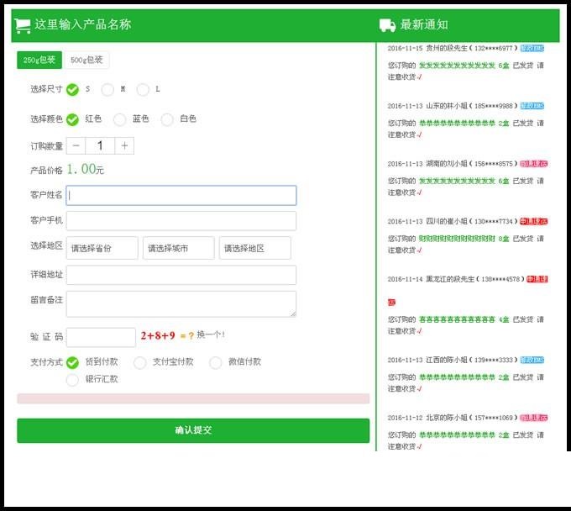The image size is (571, 511).
Task: Focus the 留言备注 remarks text area
Action: (x=181, y=303)
